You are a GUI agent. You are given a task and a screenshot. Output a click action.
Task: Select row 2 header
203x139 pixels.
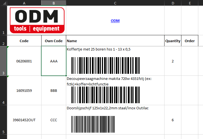[4, 41]
